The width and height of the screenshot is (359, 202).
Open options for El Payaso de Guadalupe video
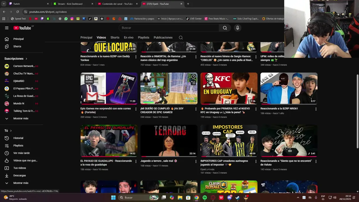pos(136,162)
